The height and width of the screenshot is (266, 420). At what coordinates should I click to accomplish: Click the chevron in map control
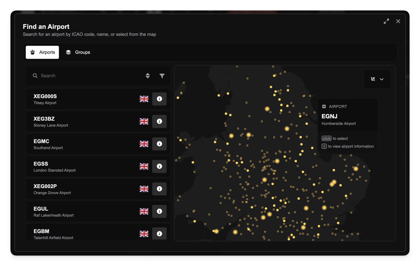382,79
